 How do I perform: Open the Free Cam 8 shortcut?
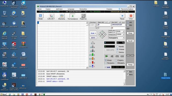click(14, 75)
